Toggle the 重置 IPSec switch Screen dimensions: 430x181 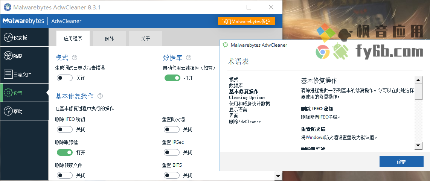coord(172,152)
